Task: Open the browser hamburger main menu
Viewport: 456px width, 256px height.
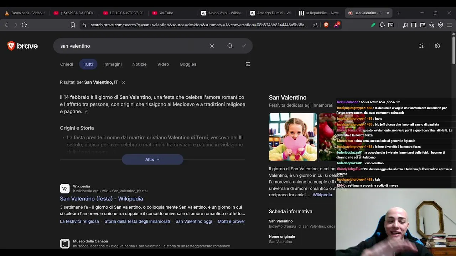Action: pos(450,25)
